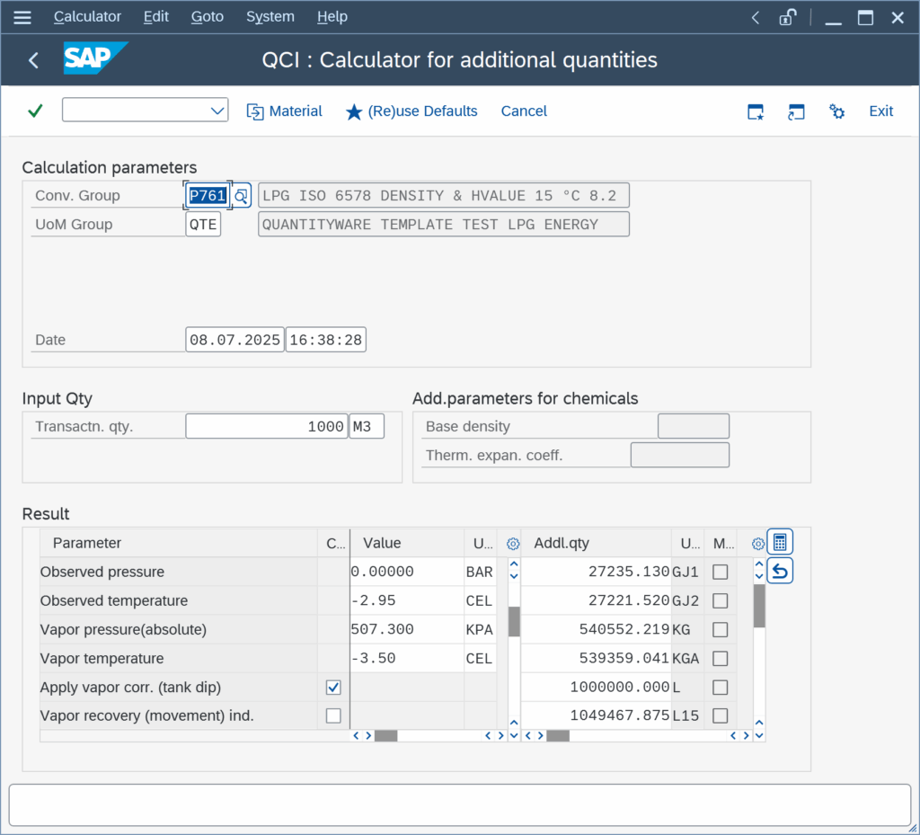Click the Cancel button
The height and width of the screenshot is (835, 920).
(524, 111)
